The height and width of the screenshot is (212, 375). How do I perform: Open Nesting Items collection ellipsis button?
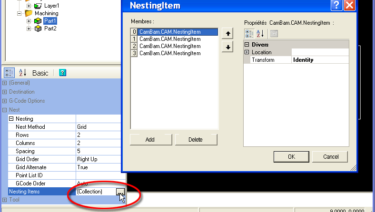tap(120, 192)
